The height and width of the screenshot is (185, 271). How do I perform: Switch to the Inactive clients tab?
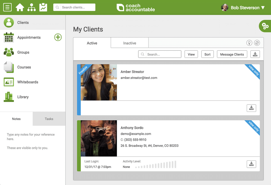(130, 43)
